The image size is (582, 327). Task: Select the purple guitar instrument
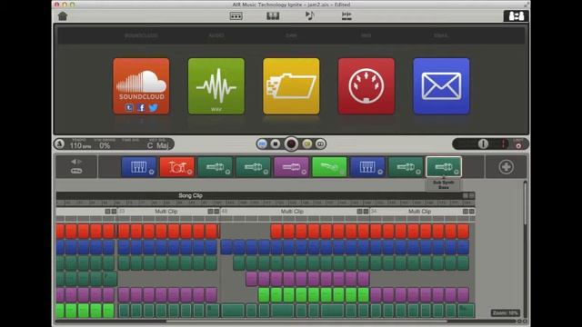291,167
